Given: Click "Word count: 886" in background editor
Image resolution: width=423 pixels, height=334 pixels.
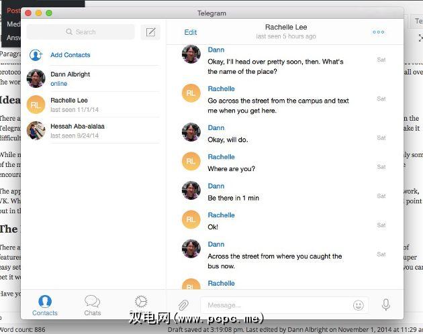Looking at the screenshot, I should [x=23, y=329].
